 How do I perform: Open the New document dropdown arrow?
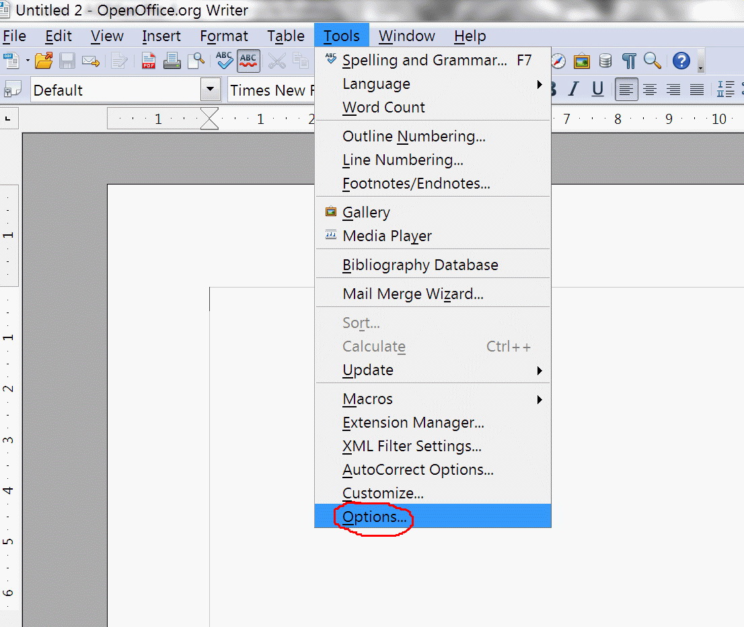pyautogui.click(x=28, y=61)
